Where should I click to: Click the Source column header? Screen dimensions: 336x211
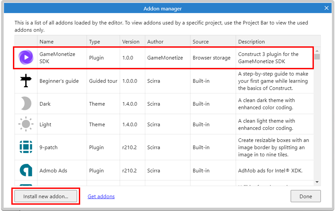click(x=200, y=42)
